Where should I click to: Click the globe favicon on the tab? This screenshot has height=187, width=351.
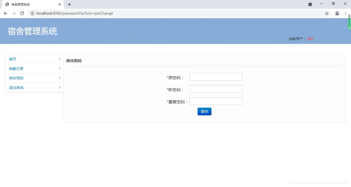7,4
